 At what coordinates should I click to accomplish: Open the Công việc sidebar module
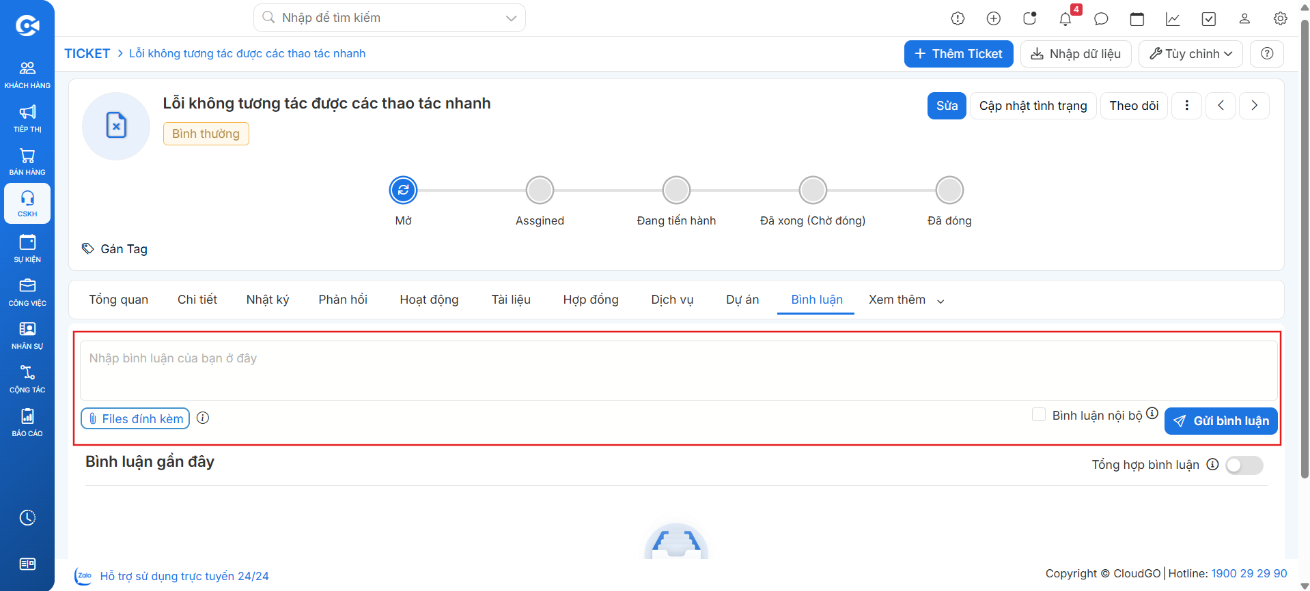pos(27,292)
